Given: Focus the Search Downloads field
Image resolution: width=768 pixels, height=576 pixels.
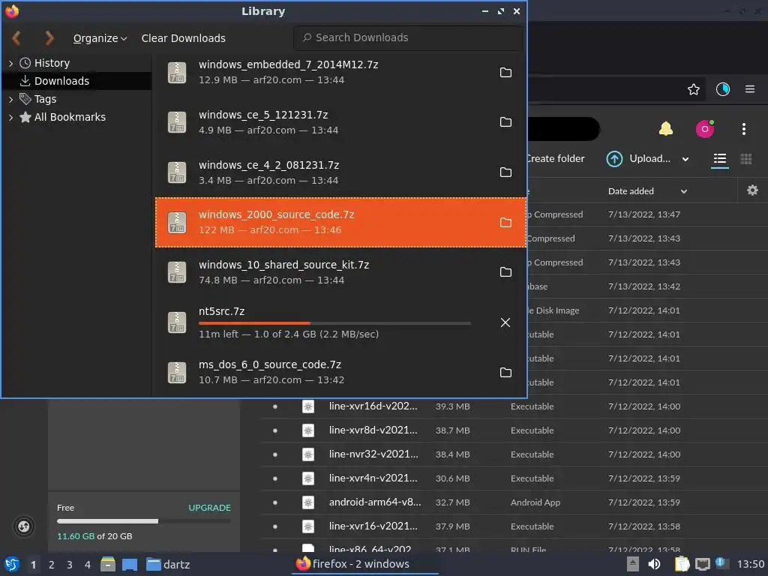Looking at the screenshot, I should pos(408,37).
